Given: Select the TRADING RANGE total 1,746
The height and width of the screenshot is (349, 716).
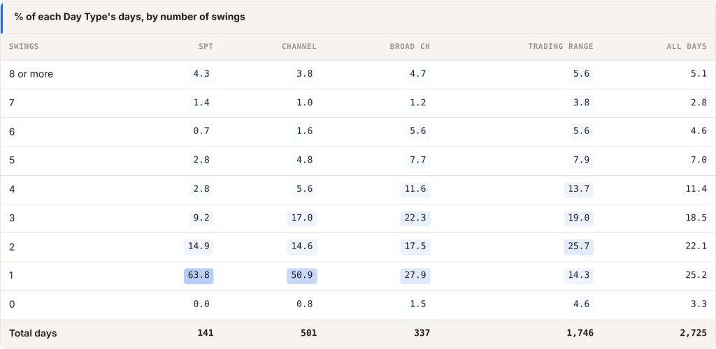Looking at the screenshot, I should pyautogui.click(x=580, y=333).
